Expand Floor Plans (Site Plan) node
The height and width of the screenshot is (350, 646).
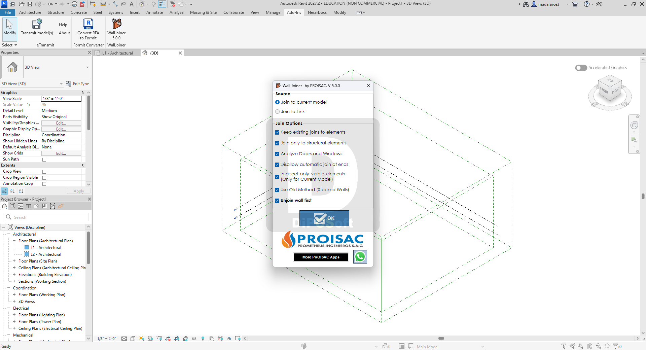[x=14, y=261]
